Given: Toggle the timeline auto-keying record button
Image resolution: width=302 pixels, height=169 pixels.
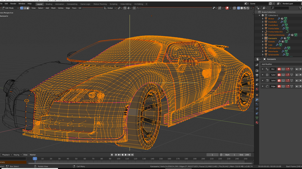Looking at the screenshot, I should click(112, 155).
